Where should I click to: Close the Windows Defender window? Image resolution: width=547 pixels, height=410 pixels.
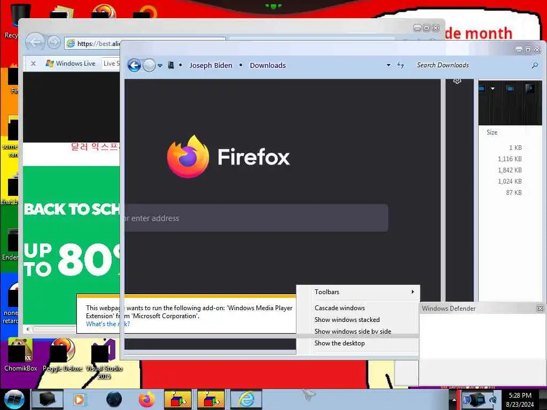540,309
